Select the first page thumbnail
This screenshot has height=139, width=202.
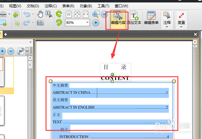point(2,72)
